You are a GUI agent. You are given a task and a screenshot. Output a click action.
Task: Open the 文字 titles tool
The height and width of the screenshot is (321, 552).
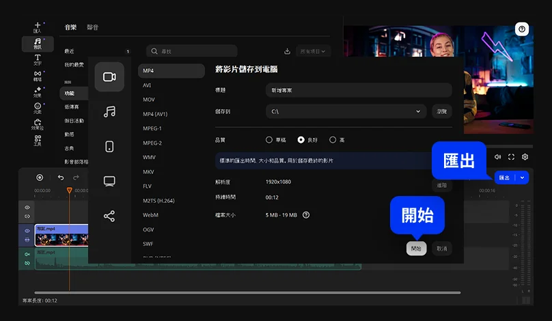pyautogui.click(x=38, y=60)
